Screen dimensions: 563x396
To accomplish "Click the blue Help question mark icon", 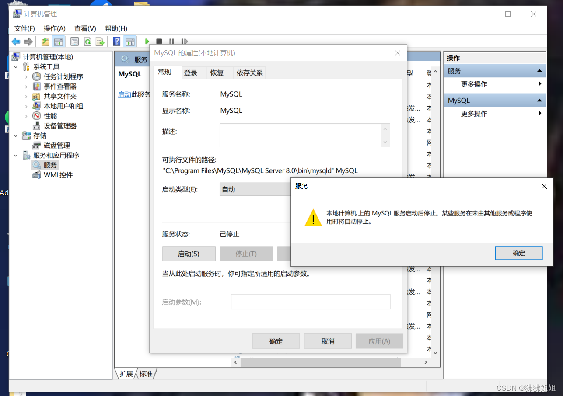I will pyautogui.click(x=117, y=42).
